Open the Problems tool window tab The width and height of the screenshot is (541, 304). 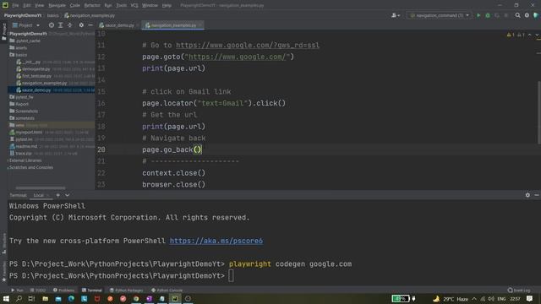pyautogui.click(x=64, y=290)
